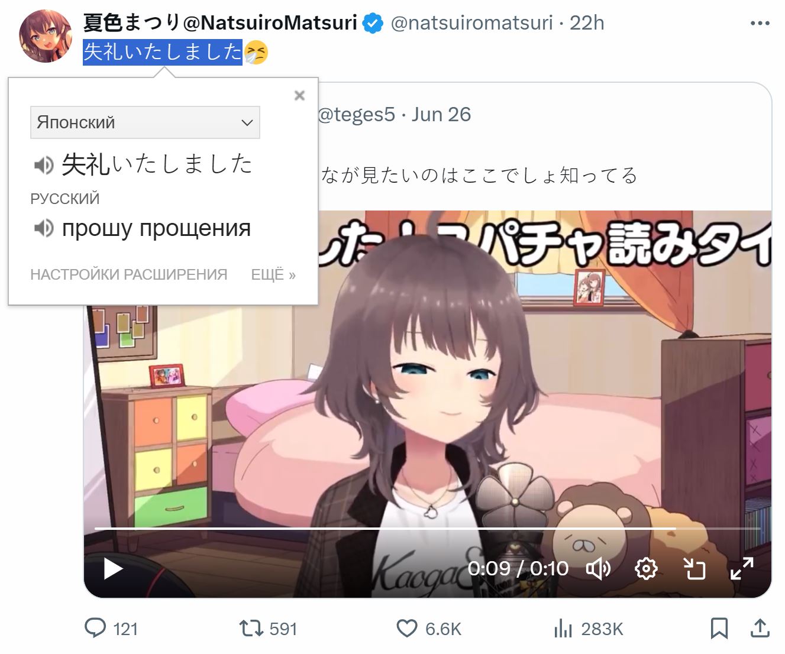Seek on the video progress bar

coord(428,527)
